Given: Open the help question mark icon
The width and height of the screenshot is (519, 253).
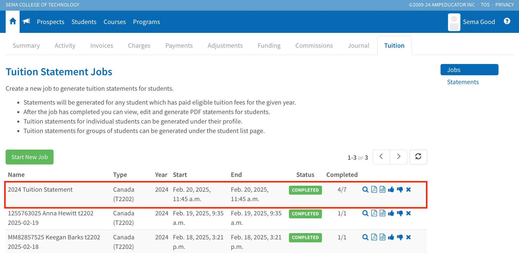Looking at the screenshot, I should coord(507,21).
